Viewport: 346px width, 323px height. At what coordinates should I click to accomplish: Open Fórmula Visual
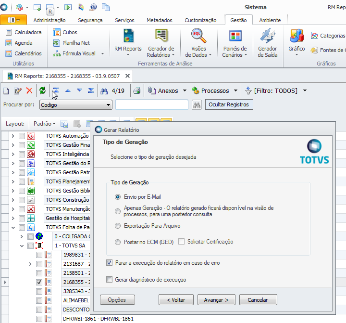(74, 53)
